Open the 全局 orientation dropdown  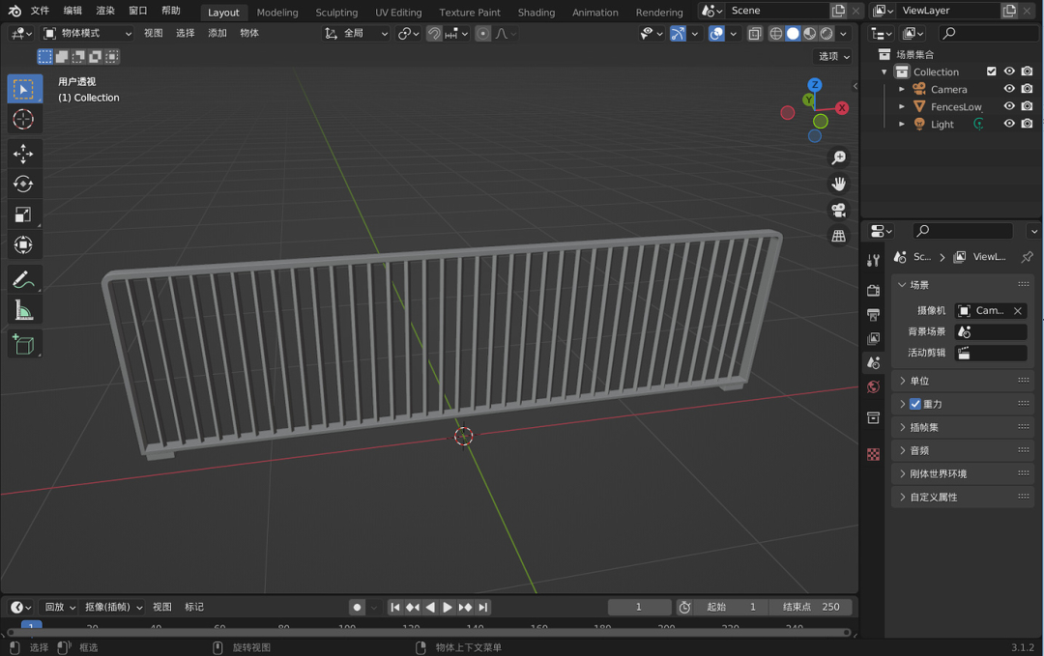tap(356, 33)
